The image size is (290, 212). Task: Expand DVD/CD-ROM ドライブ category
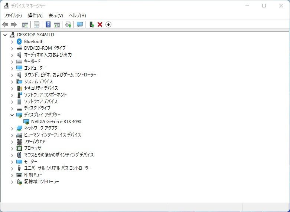tap(12, 49)
